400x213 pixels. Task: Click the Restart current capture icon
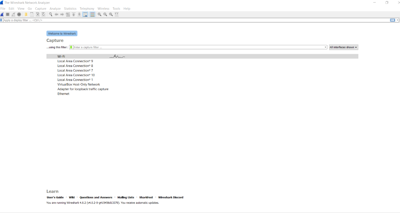click(13, 14)
